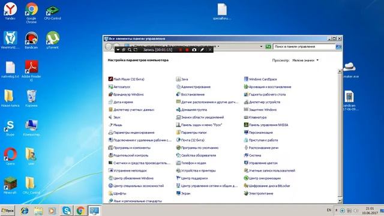
Task: Click the control panel search field
Action: click(x=304, y=47)
